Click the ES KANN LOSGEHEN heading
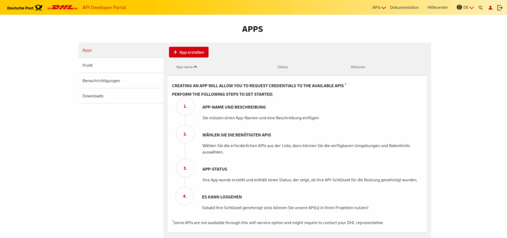 222,196
